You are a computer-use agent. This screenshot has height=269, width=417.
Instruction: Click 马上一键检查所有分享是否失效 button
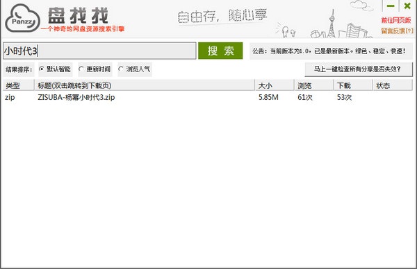coord(359,69)
